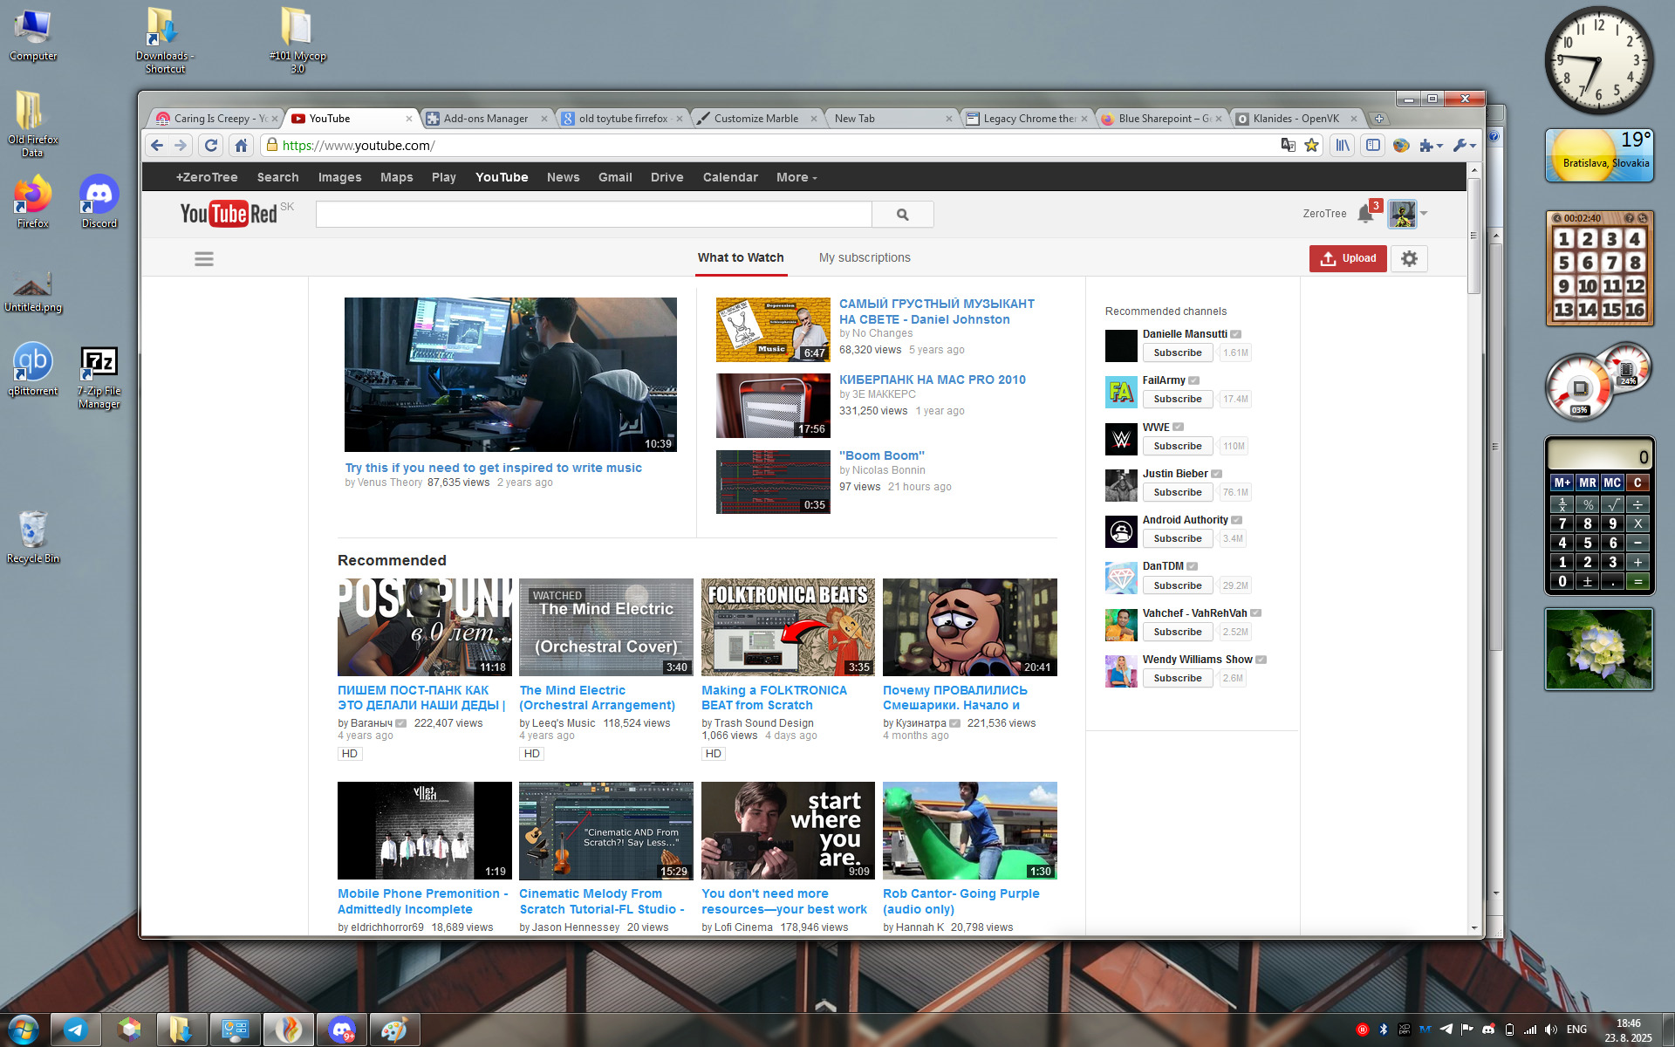Click the red Upload button
Viewport: 1675px width, 1047px height.
pos(1347,259)
